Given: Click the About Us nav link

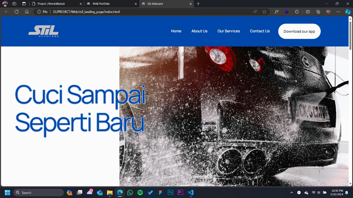Looking at the screenshot, I should (199, 31).
